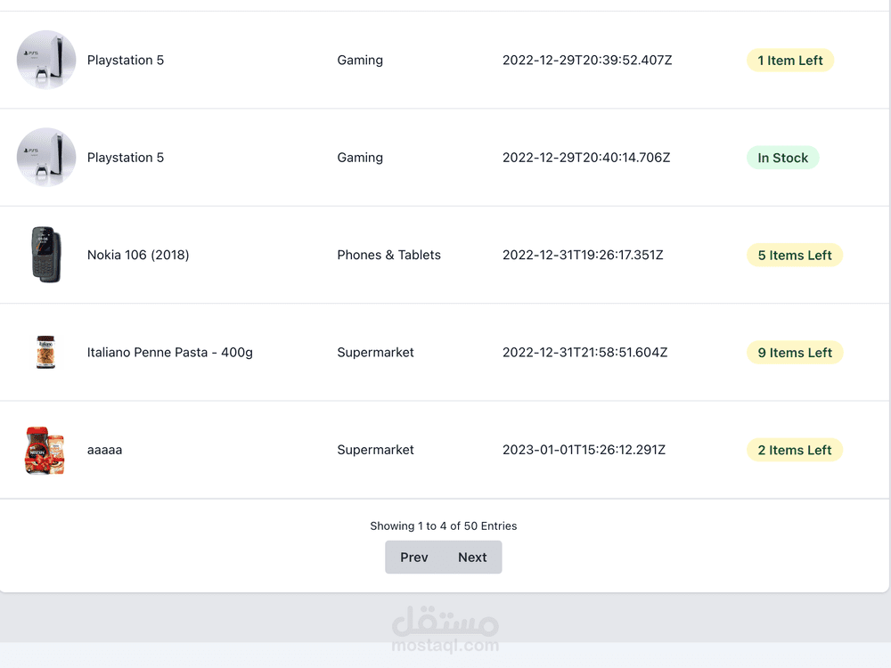
Task: Open the Nokia 106 (2018) product name
Action: coord(138,255)
